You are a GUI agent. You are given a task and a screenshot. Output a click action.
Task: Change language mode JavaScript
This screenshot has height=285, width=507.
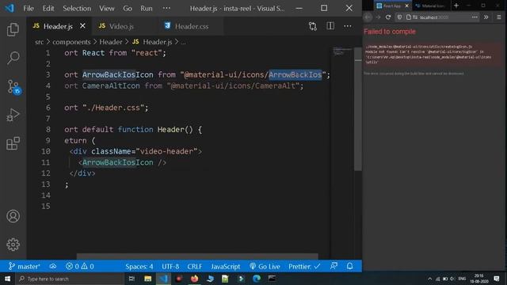pos(225,266)
